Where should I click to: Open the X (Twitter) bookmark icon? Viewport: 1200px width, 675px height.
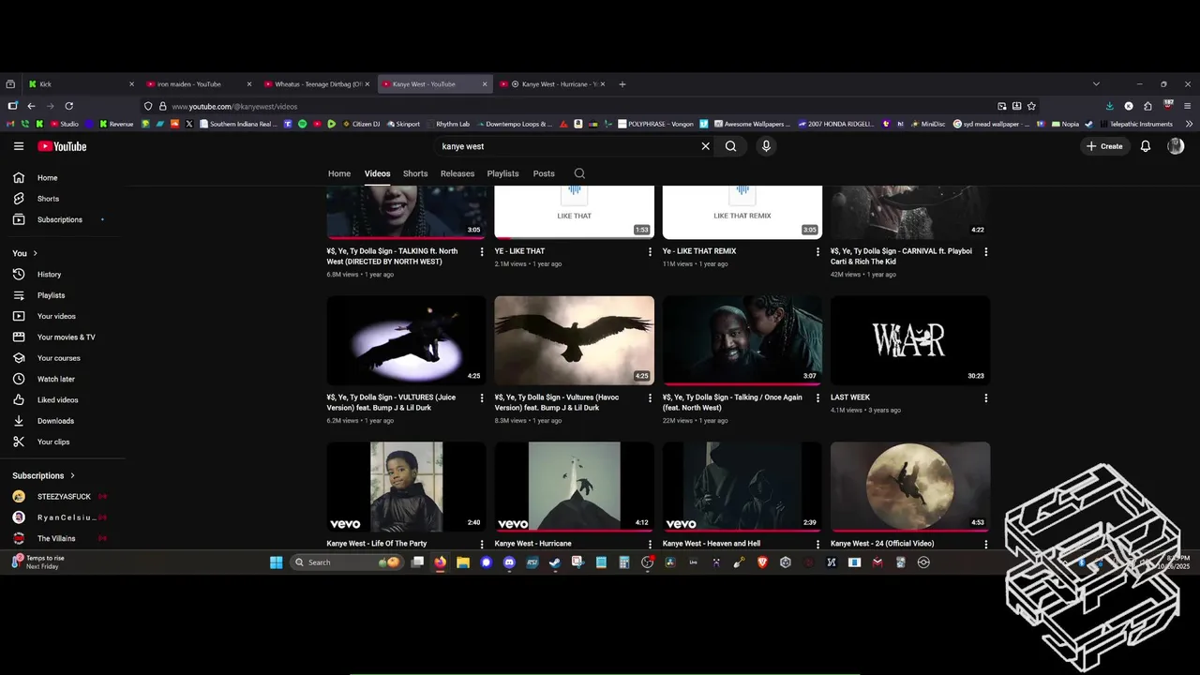coord(189,124)
